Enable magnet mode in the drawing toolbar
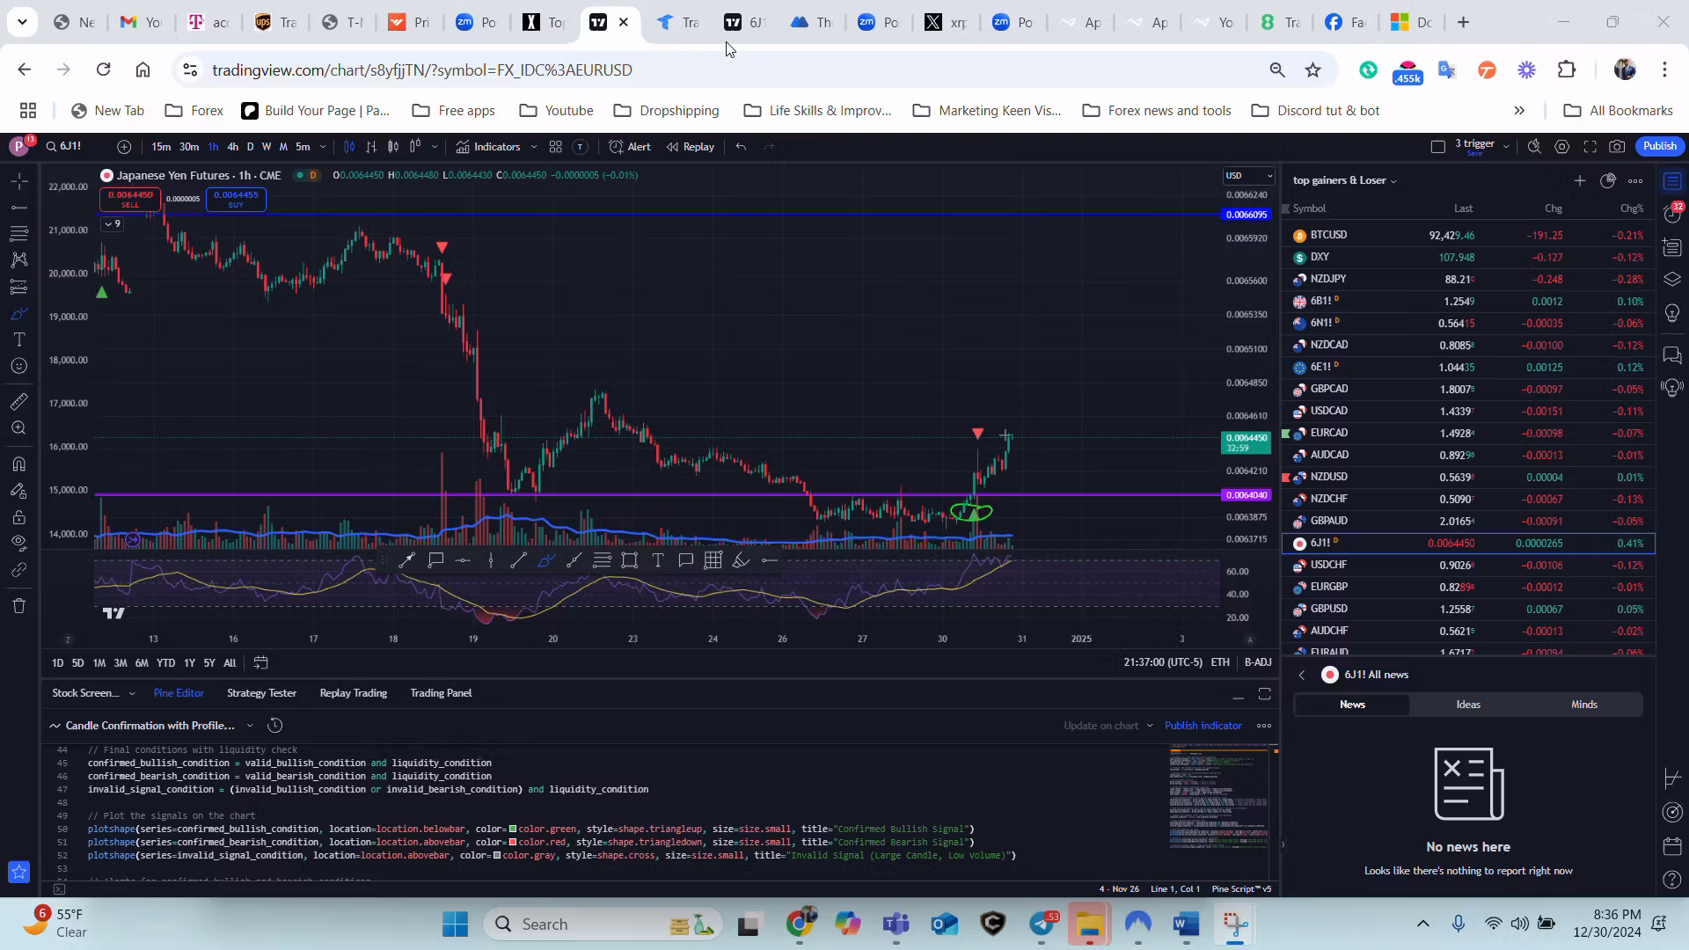This screenshot has height=950, width=1689. point(19,465)
